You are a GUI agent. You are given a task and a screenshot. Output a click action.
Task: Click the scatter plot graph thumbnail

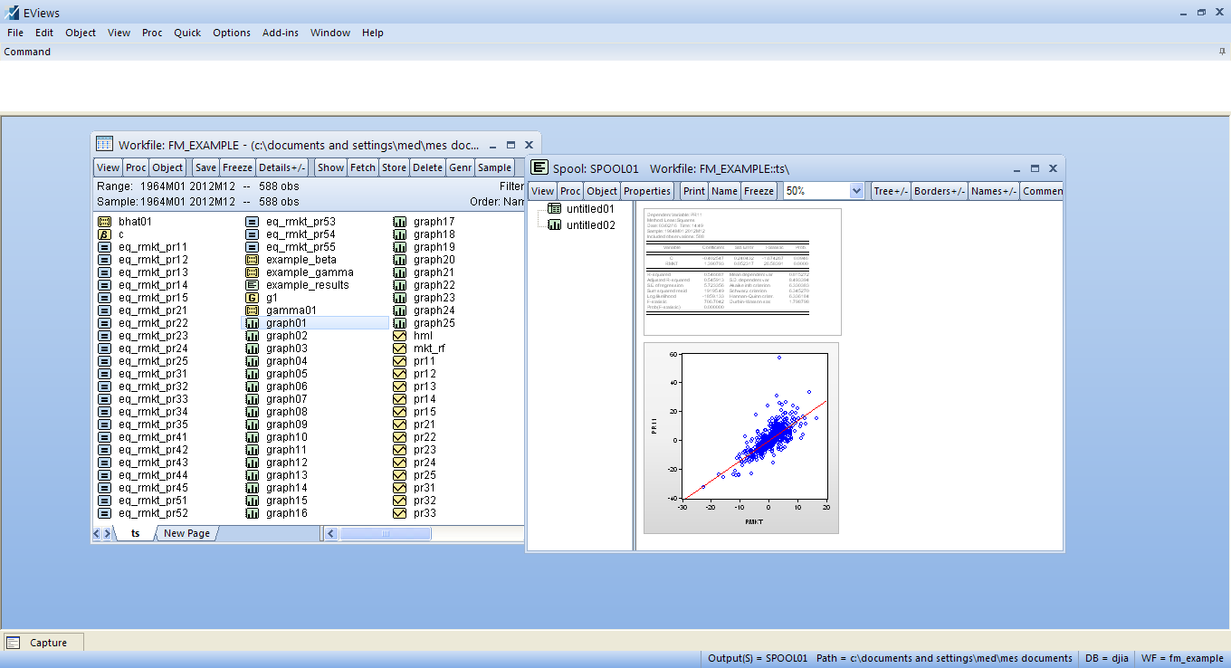coord(741,438)
